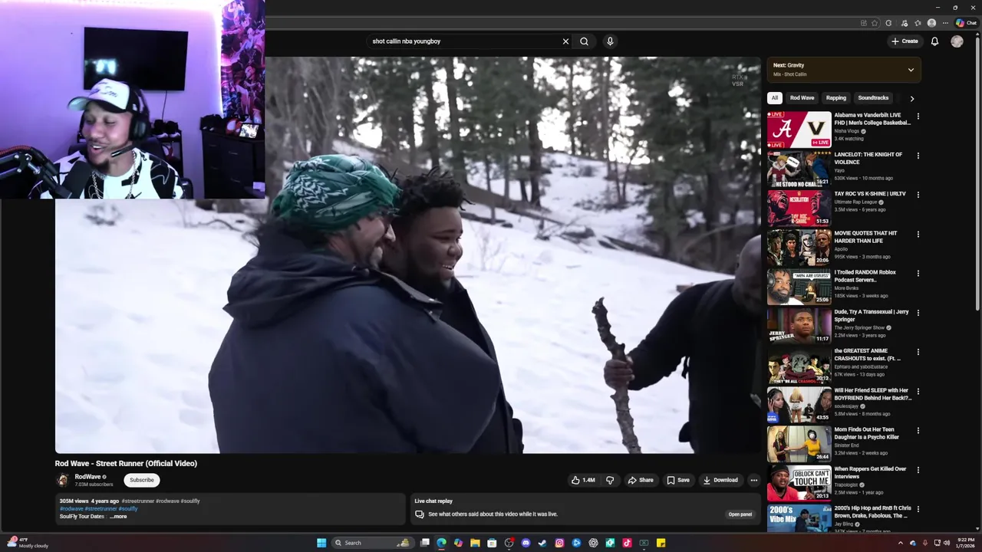Open Instagram from the taskbar
This screenshot has width=982, height=552.
[559, 543]
